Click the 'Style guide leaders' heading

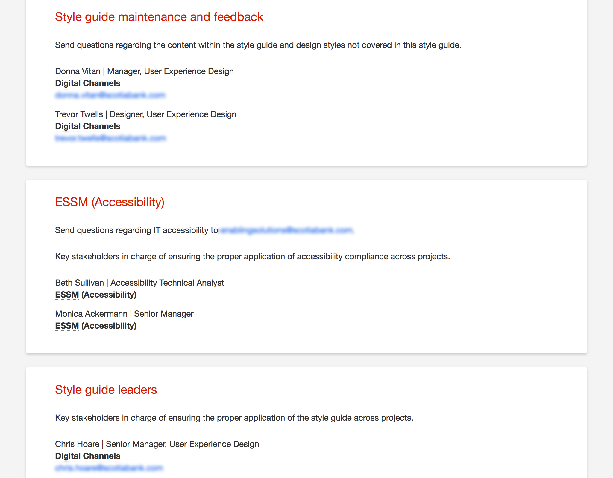tap(106, 390)
